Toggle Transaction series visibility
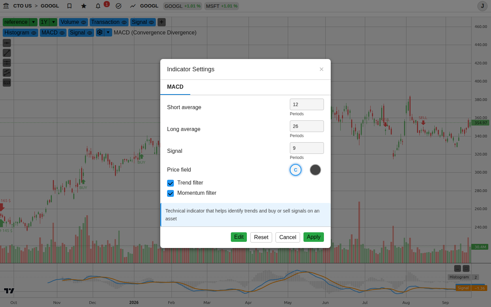 [124, 22]
